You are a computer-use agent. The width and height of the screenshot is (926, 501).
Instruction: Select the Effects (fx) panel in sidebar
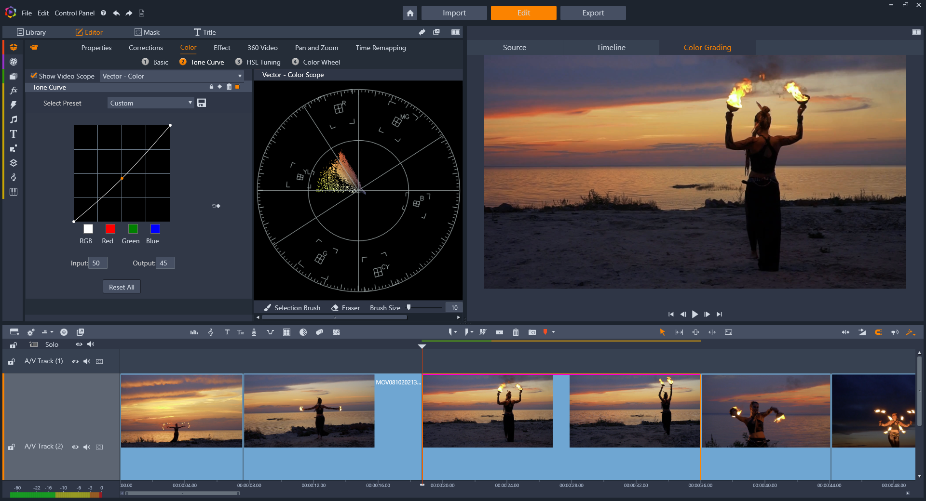point(13,90)
